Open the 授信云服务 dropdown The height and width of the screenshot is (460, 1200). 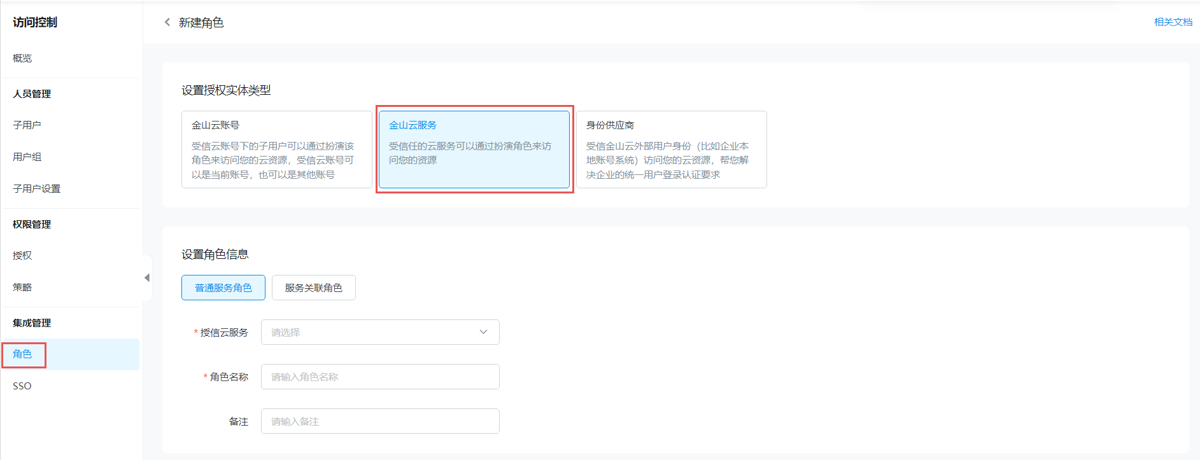[380, 332]
